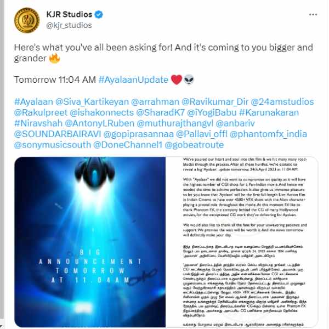Open @Ravikumar_Dir mention
Image resolution: width=329 pixels, height=329 pixels.
[215, 102]
